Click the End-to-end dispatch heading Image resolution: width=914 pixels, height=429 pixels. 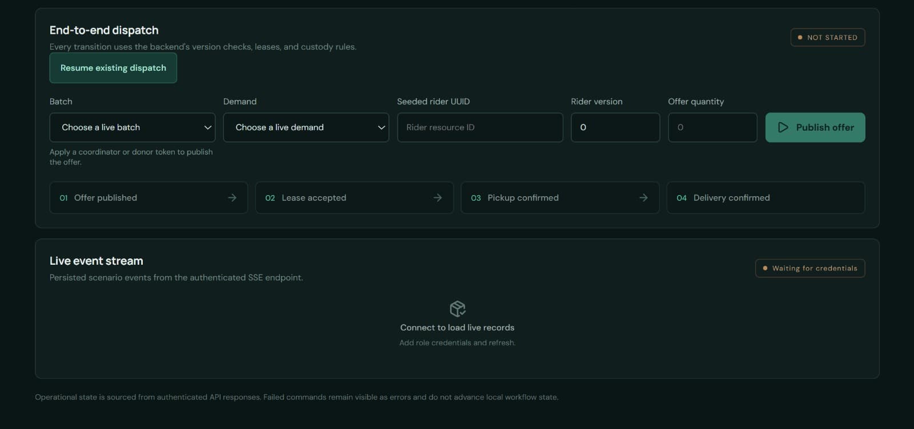(104, 30)
